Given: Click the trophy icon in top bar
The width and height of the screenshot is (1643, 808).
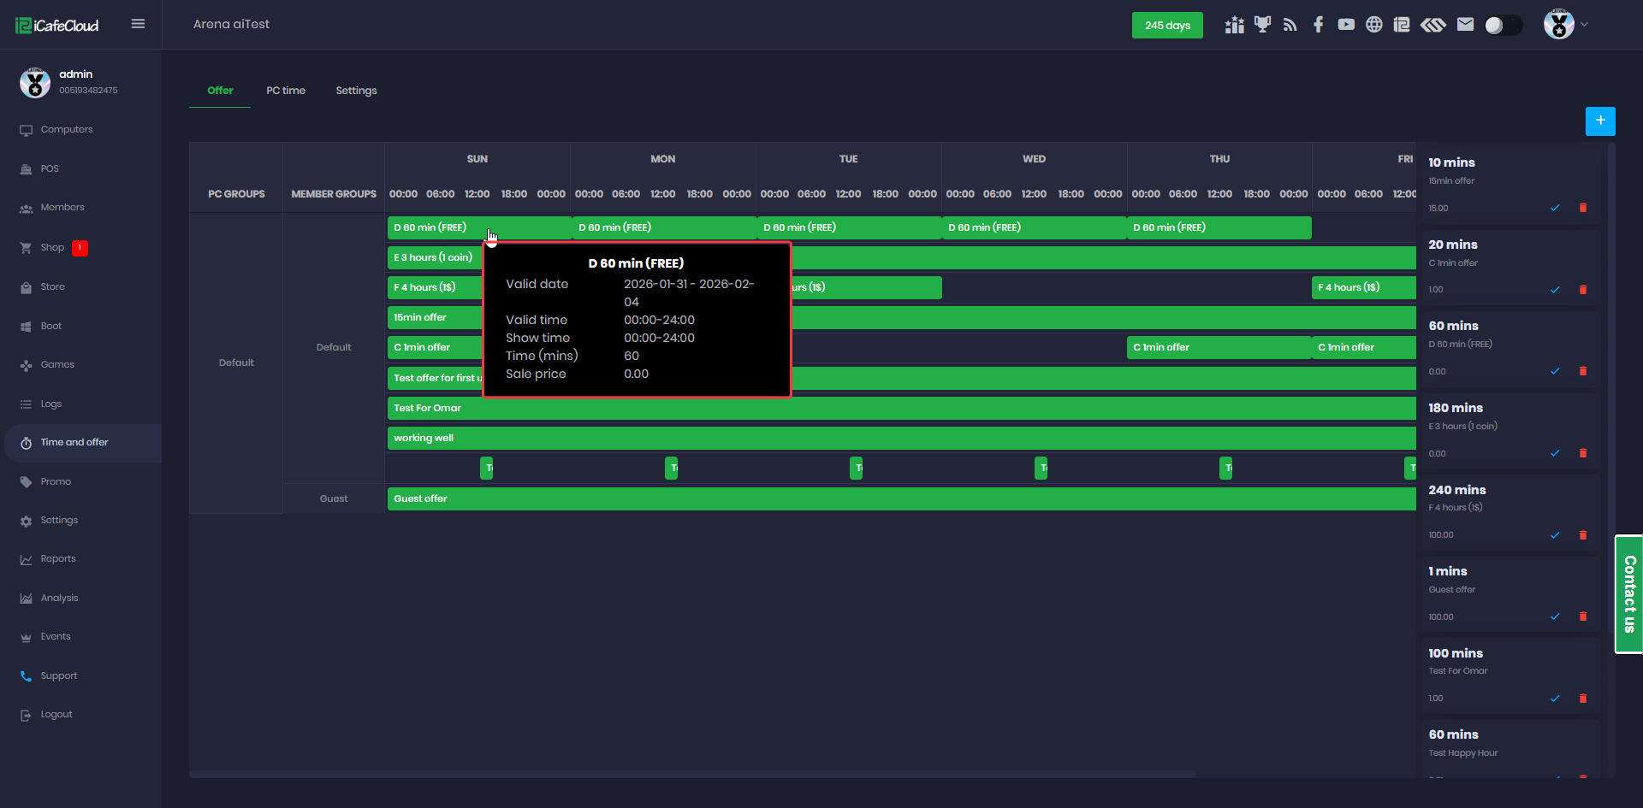Looking at the screenshot, I should (1262, 25).
